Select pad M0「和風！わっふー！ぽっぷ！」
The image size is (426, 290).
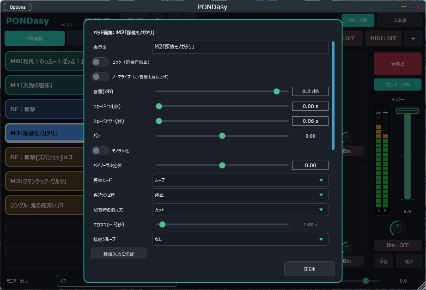click(45, 61)
